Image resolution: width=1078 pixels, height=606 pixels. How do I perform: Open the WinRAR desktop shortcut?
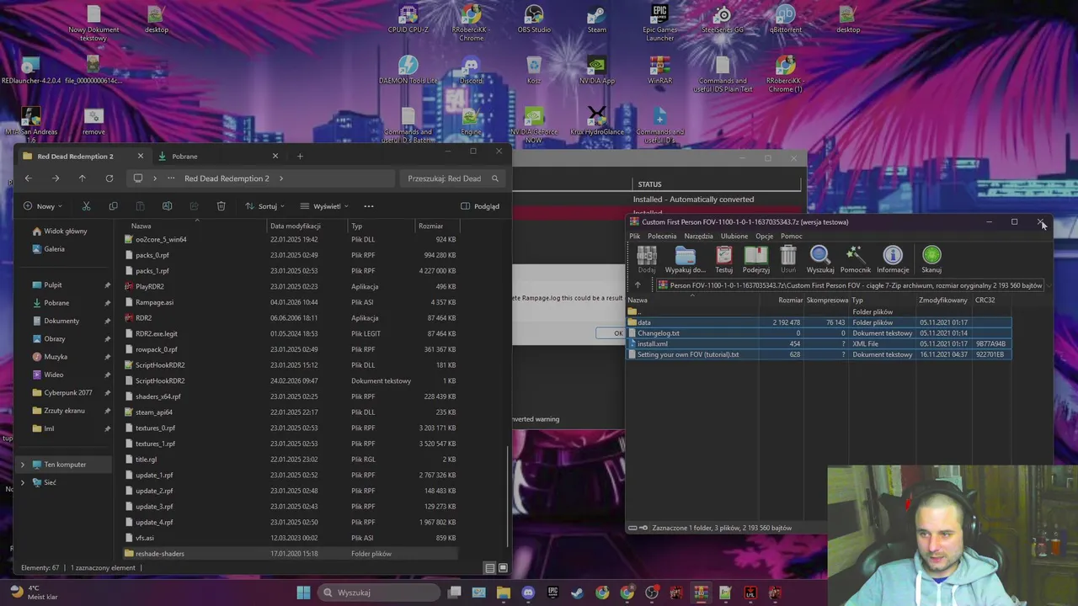pyautogui.click(x=659, y=71)
